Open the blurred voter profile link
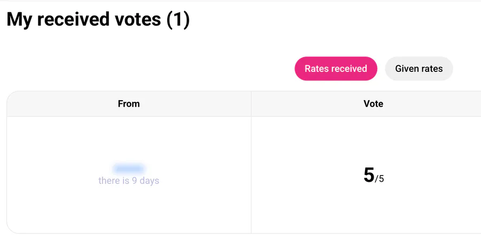481x242 pixels. tap(129, 168)
